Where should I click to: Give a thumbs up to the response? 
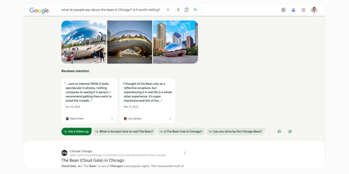[279, 132]
